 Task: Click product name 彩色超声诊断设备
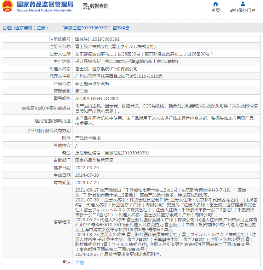click(92, 83)
